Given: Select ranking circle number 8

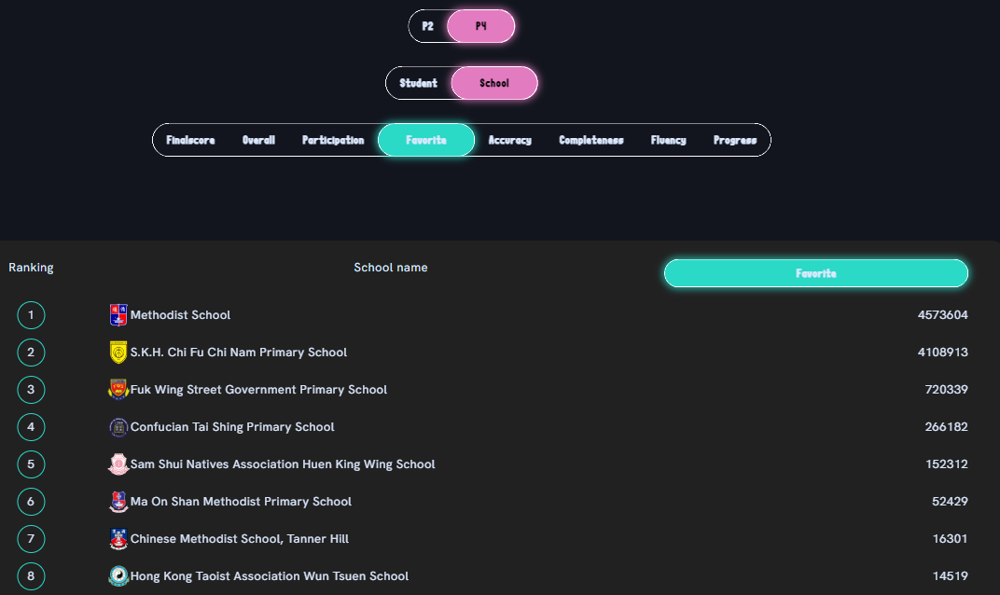Looking at the screenshot, I should 31,575.
